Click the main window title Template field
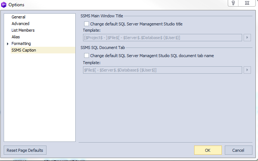 click(162, 38)
